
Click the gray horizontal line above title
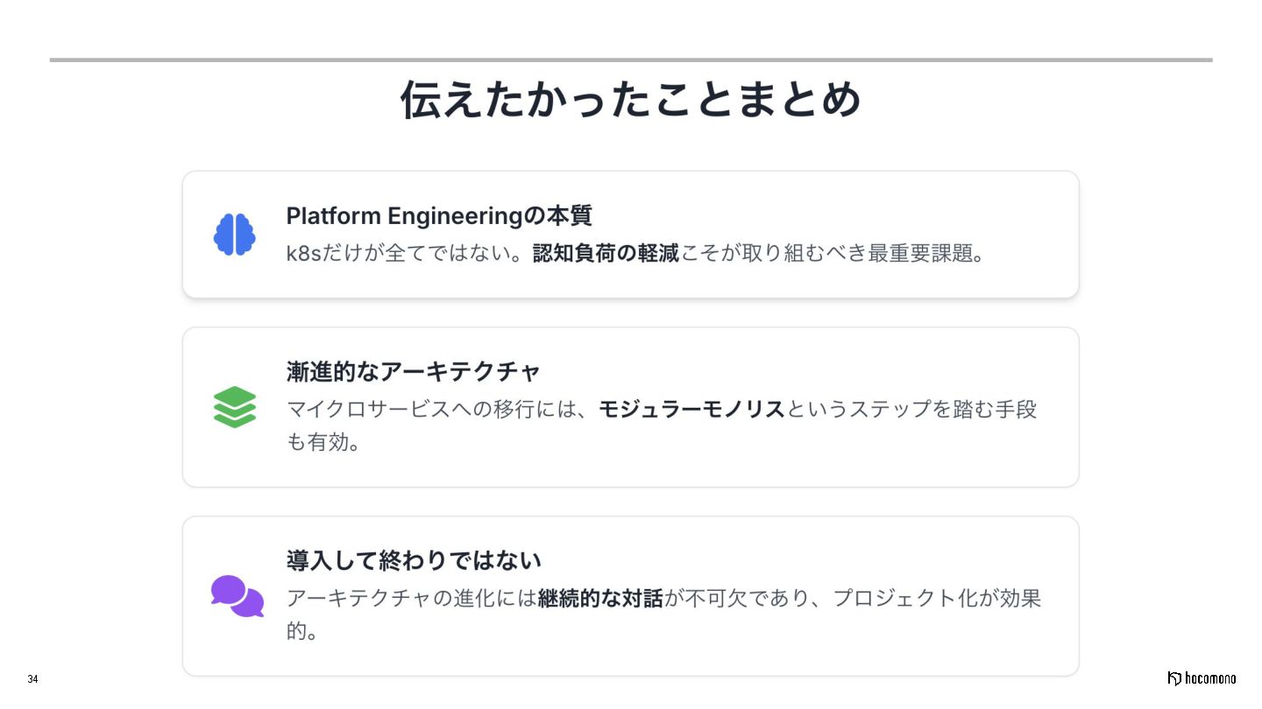631,60
